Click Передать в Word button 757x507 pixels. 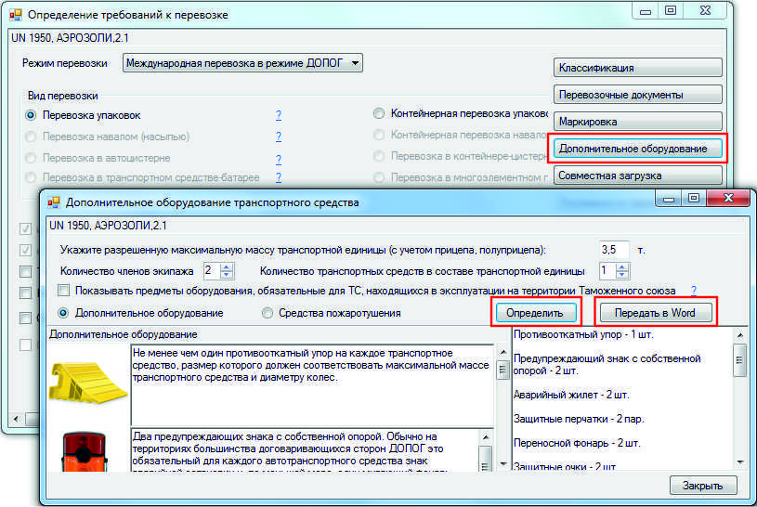[x=656, y=312]
